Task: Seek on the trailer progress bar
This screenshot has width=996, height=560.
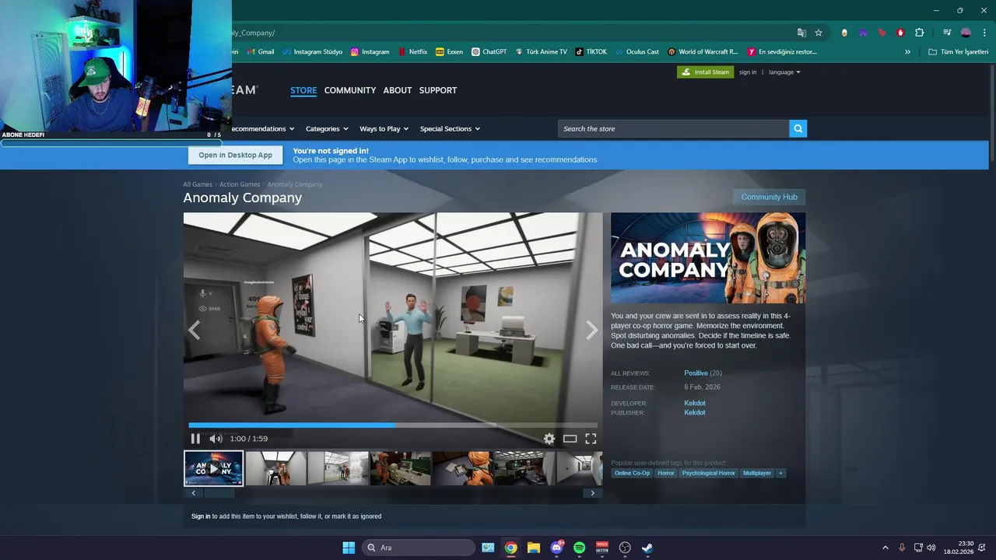Action: click(x=393, y=425)
